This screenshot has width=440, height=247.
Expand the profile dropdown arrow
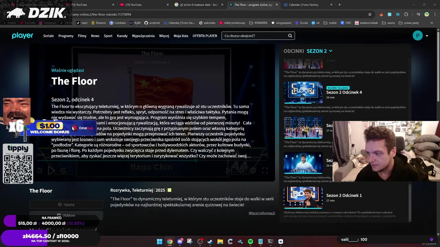pos(427,36)
